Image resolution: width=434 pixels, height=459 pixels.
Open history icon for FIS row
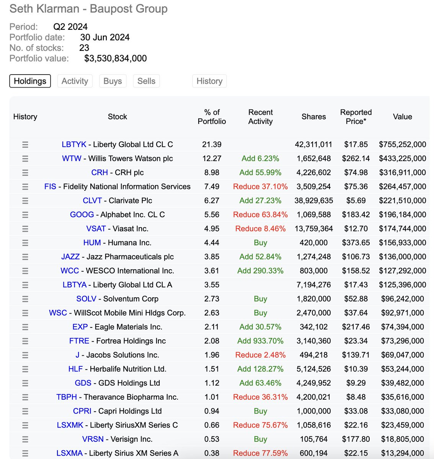[25, 187]
